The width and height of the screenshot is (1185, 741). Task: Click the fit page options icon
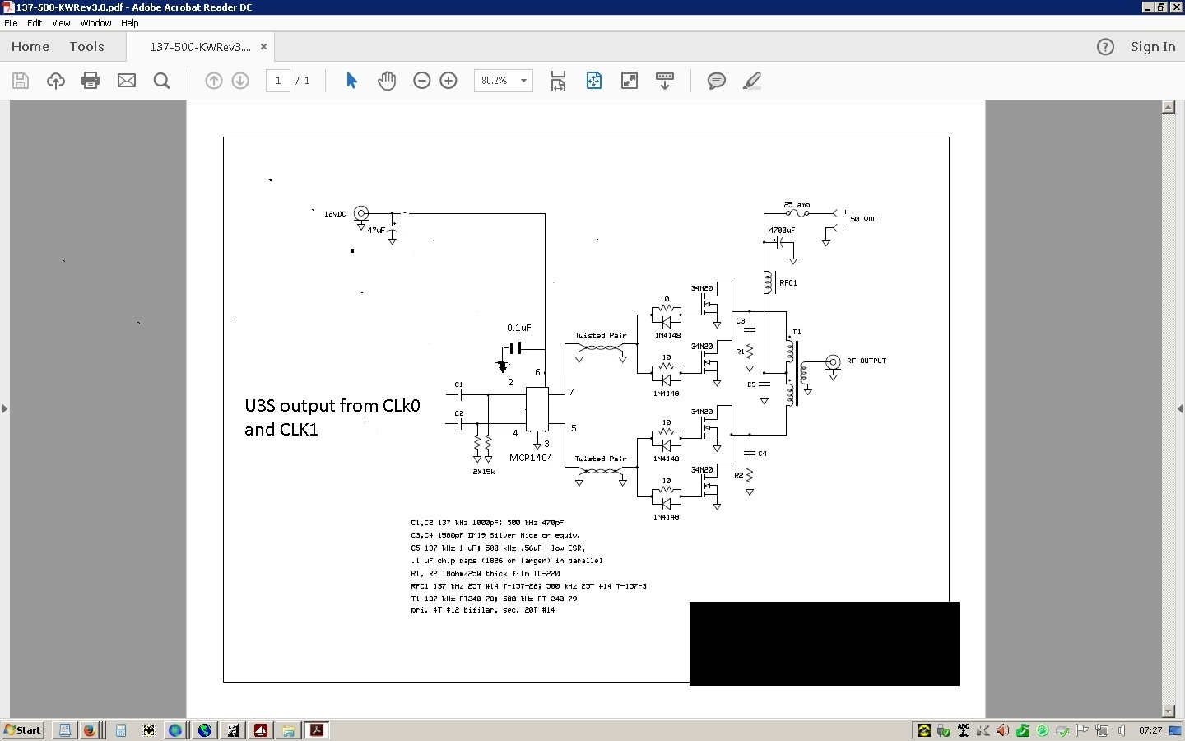click(x=594, y=81)
